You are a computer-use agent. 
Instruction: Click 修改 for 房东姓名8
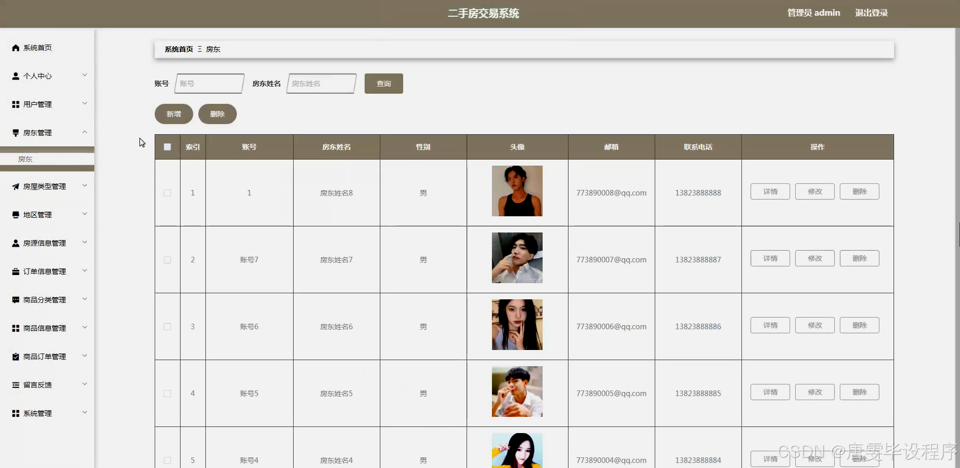tap(815, 191)
